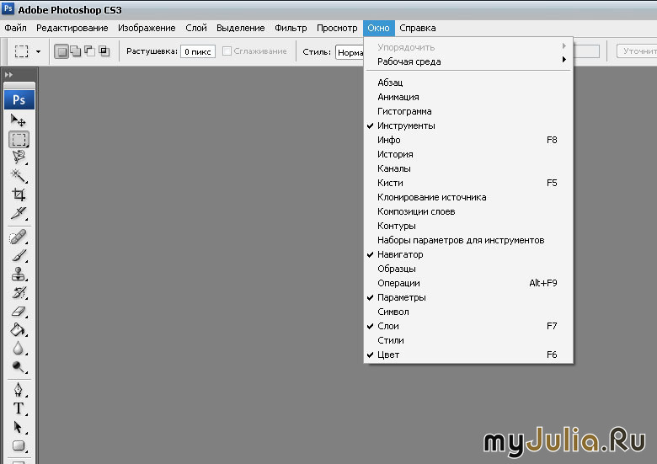Choose Add to selection mode

coord(76,51)
